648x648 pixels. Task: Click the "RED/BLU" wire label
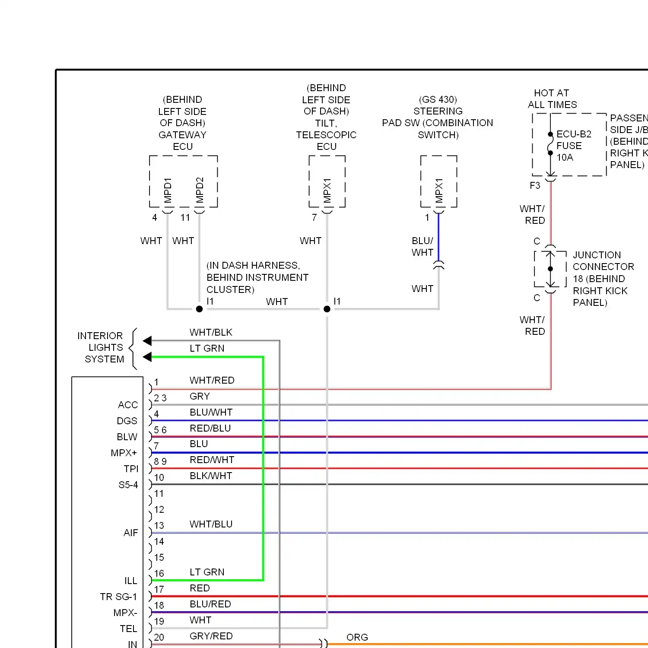(210, 428)
